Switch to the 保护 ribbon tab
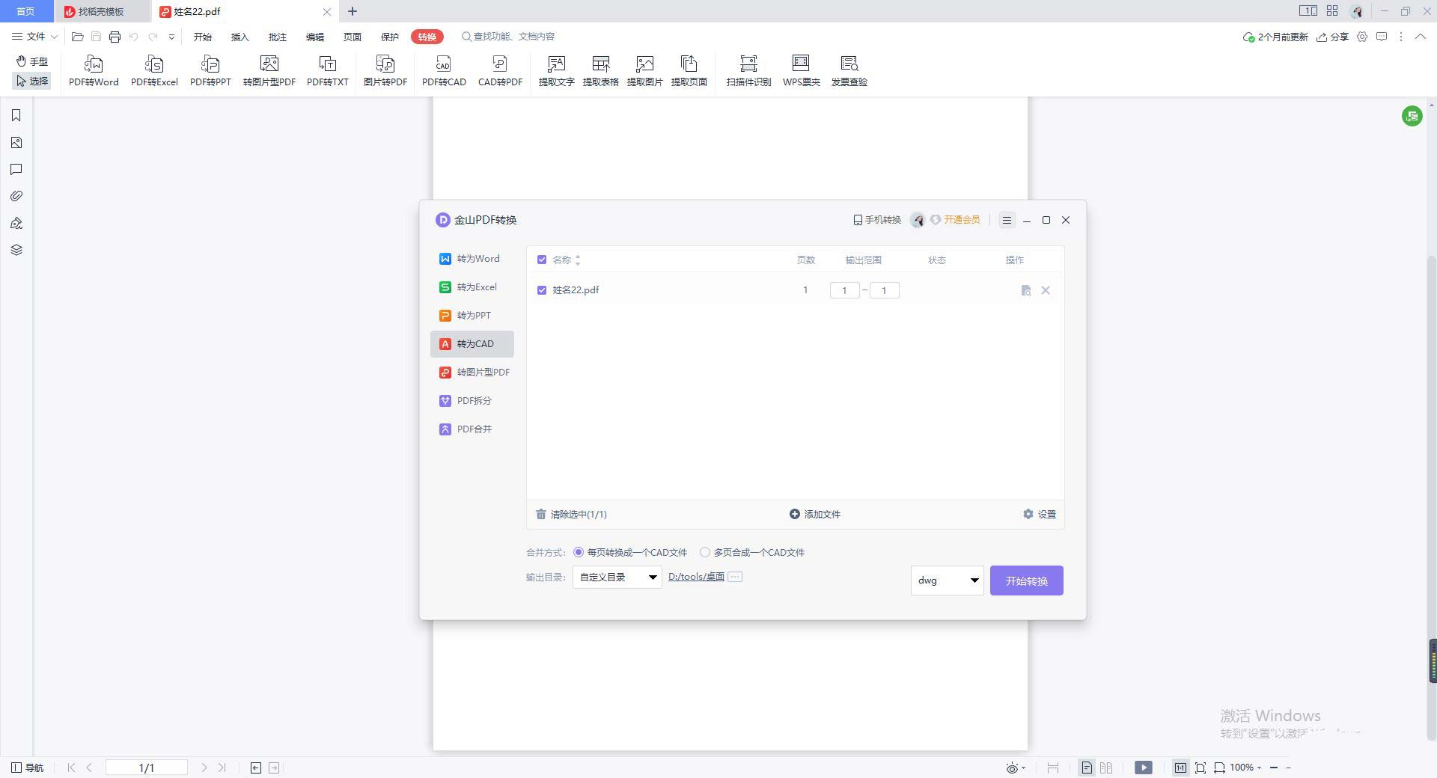The height and width of the screenshot is (778, 1437). click(x=389, y=37)
